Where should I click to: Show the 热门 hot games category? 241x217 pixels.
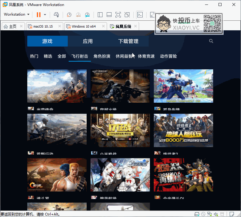tap(34, 56)
